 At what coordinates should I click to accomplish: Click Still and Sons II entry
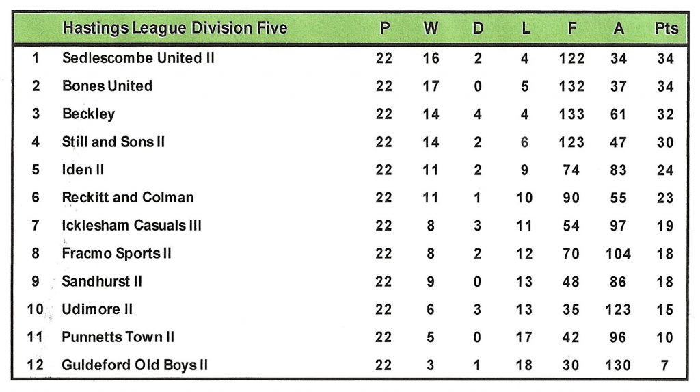coord(113,142)
